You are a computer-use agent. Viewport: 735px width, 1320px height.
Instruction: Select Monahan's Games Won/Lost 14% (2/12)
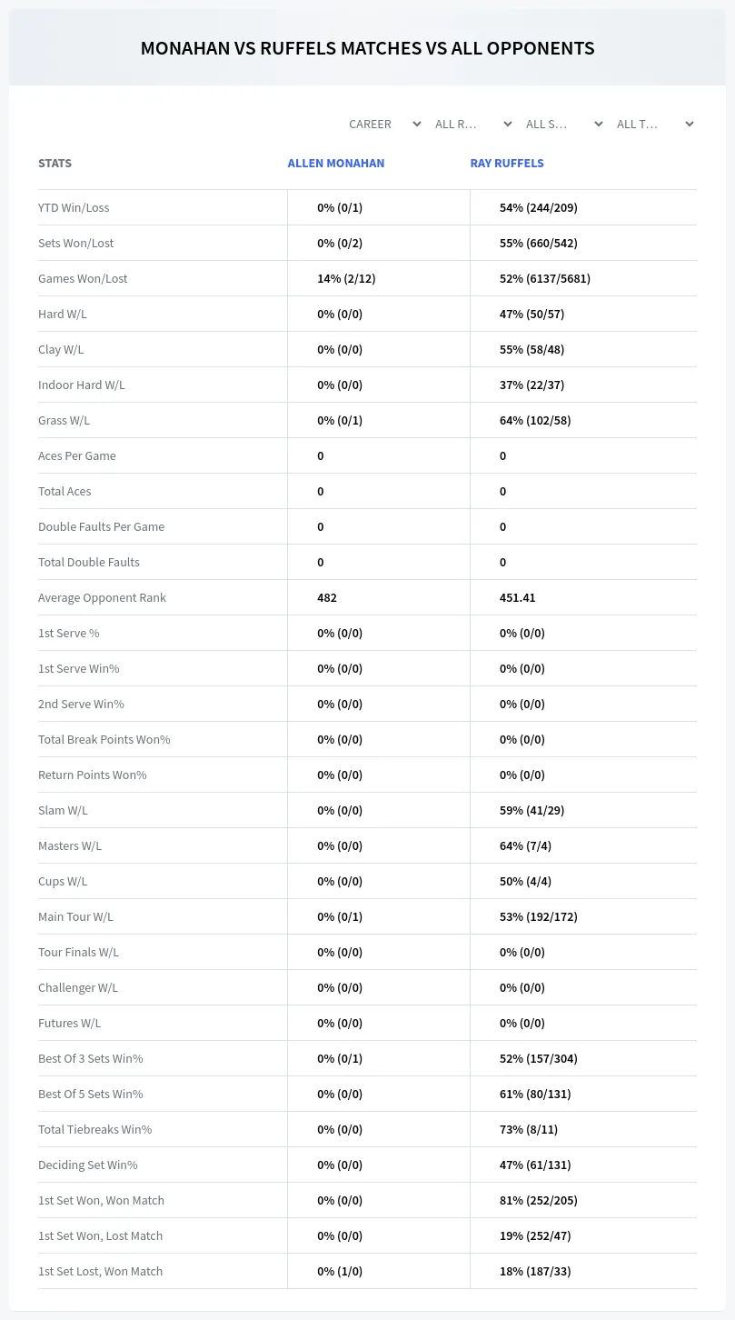click(x=346, y=278)
